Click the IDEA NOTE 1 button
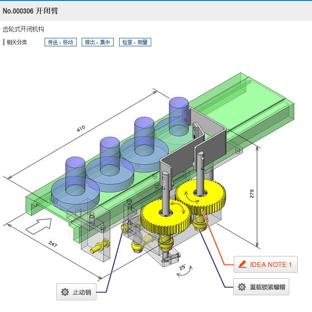 tap(266, 264)
